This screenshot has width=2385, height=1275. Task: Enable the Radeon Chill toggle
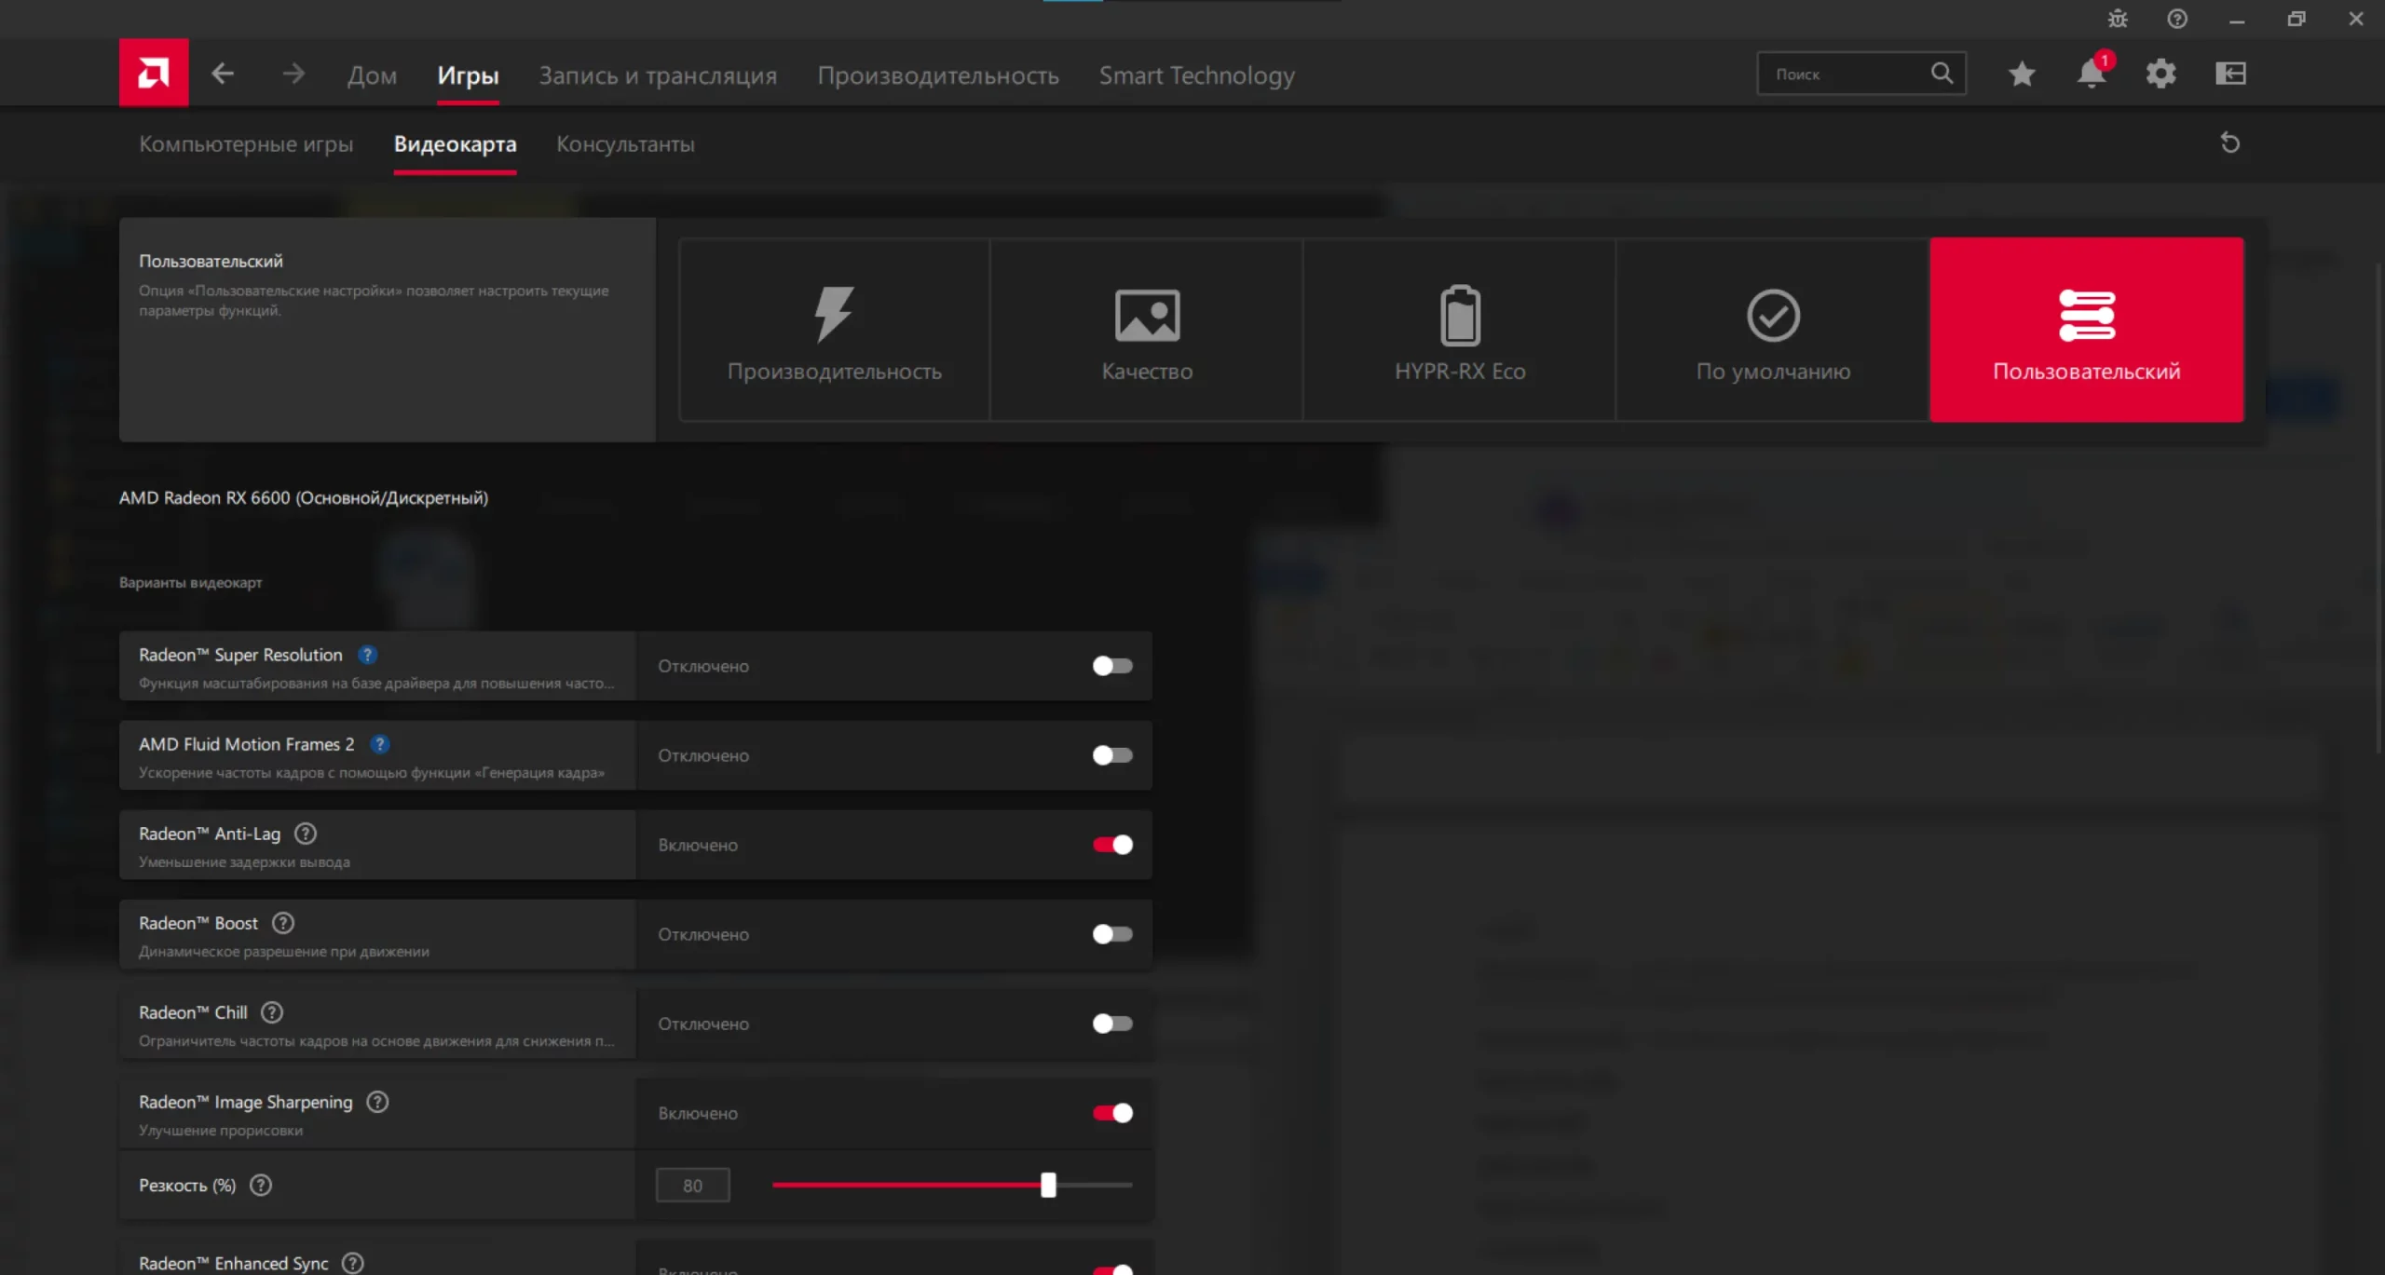coord(1112,1024)
